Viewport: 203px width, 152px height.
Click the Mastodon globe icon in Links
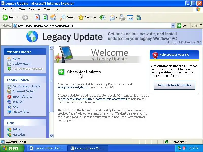click(9, 135)
